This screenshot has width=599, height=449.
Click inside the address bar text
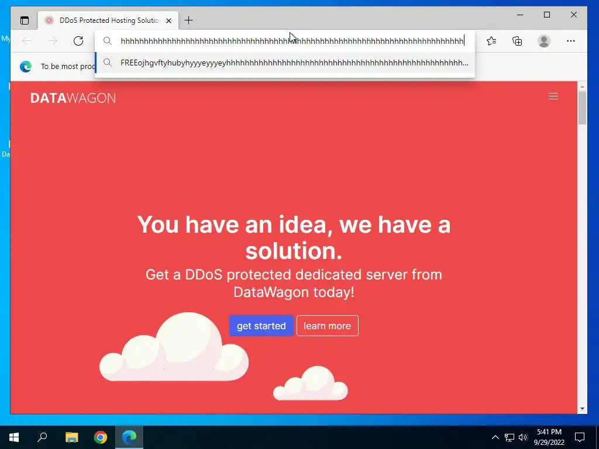pyautogui.click(x=292, y=41)
